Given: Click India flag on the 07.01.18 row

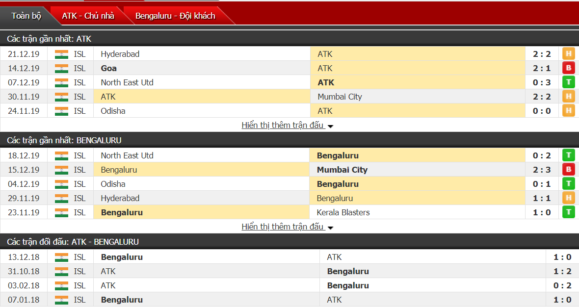Looking at the screenshot, I should point(61,300).
